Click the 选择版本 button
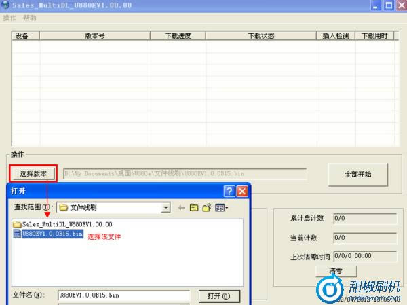Viewport: 407px width, 305px height. pyautogui.click(x=33, y=173)
